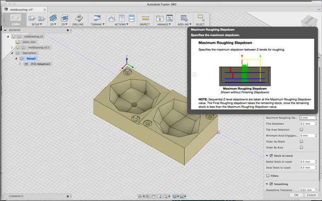Click the Grid and Snaps icon
Image resolution: width=322 pixels, height=201 pixels.
click(x=182, y=196)
